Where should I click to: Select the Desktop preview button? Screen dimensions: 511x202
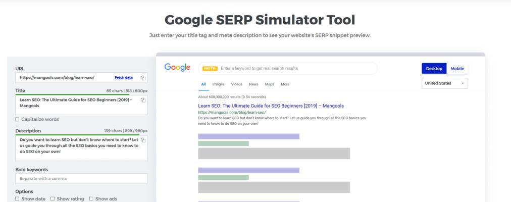tap(434, 68)
